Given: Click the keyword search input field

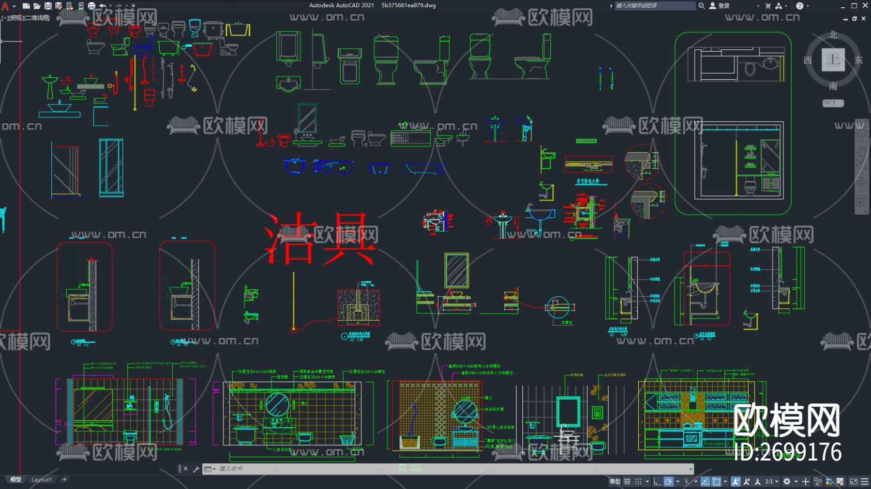Looking at the screenshot, I should click(655, 6).
